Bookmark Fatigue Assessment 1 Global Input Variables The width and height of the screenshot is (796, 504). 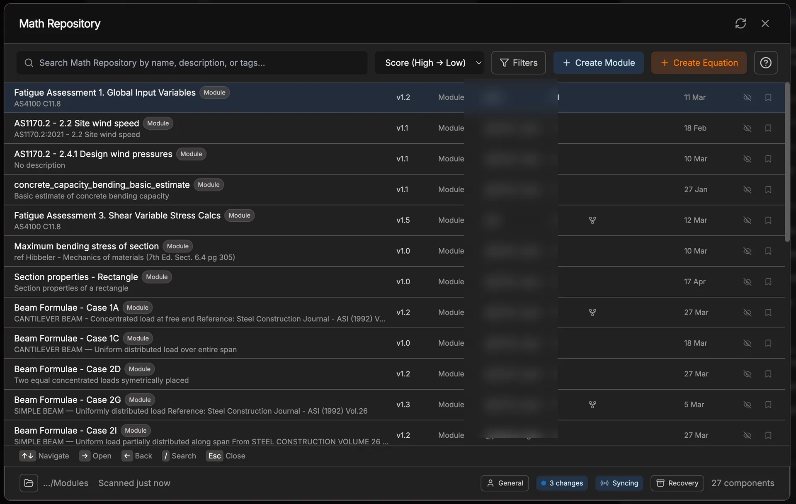(x=768, y=97)
